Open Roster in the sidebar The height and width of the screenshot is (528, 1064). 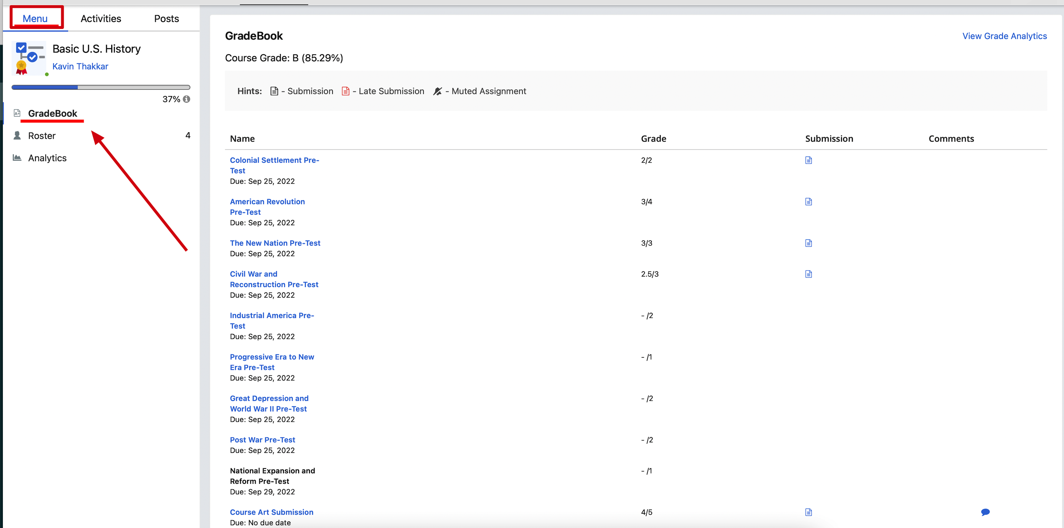[42, 136]
